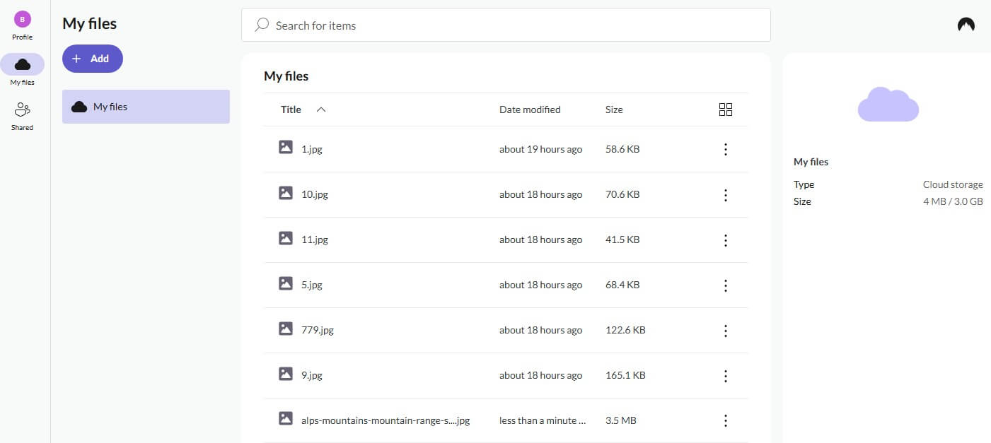Open file 9.jpg
The image size is (991, 443).
coord(312,375)
